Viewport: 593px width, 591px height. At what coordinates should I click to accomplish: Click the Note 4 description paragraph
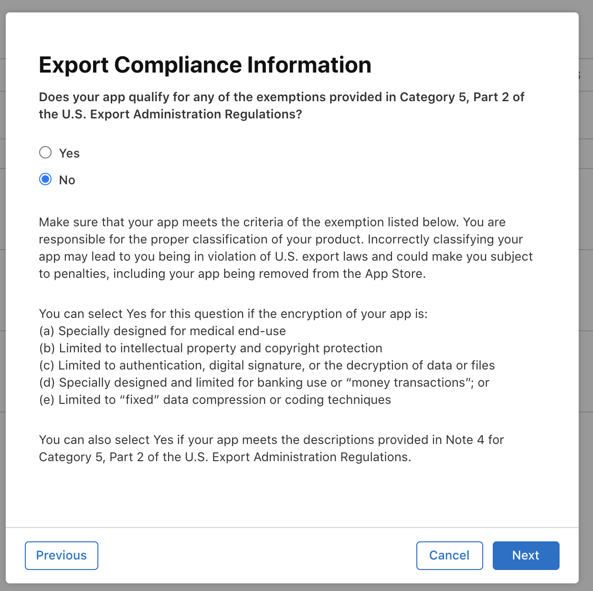271,448
